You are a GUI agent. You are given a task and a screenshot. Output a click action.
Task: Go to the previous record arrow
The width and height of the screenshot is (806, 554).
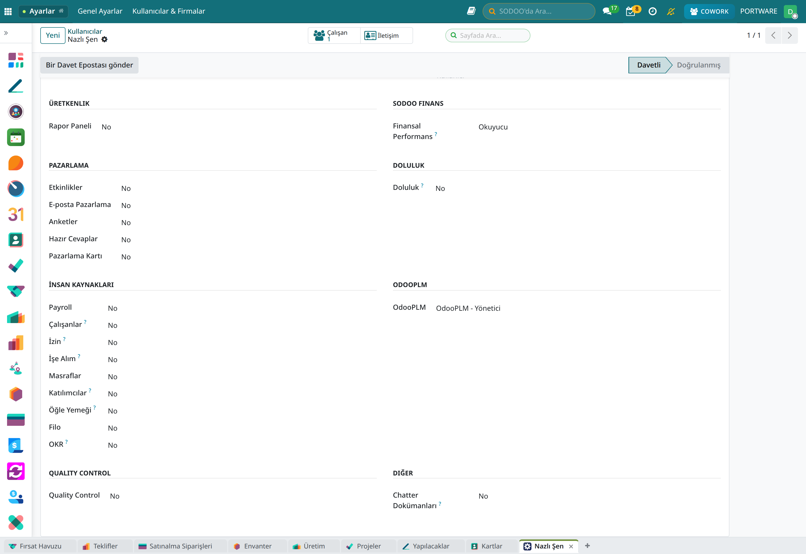point(773,36)
